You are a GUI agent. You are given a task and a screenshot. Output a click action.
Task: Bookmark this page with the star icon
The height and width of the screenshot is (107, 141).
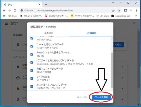(x=119, y=10)
